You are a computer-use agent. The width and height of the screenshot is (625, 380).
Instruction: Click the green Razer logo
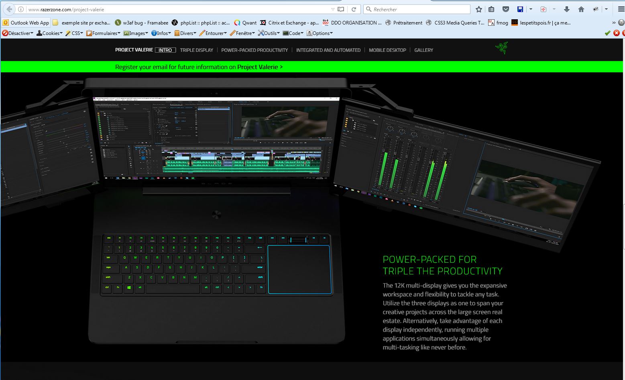point(501,48)
